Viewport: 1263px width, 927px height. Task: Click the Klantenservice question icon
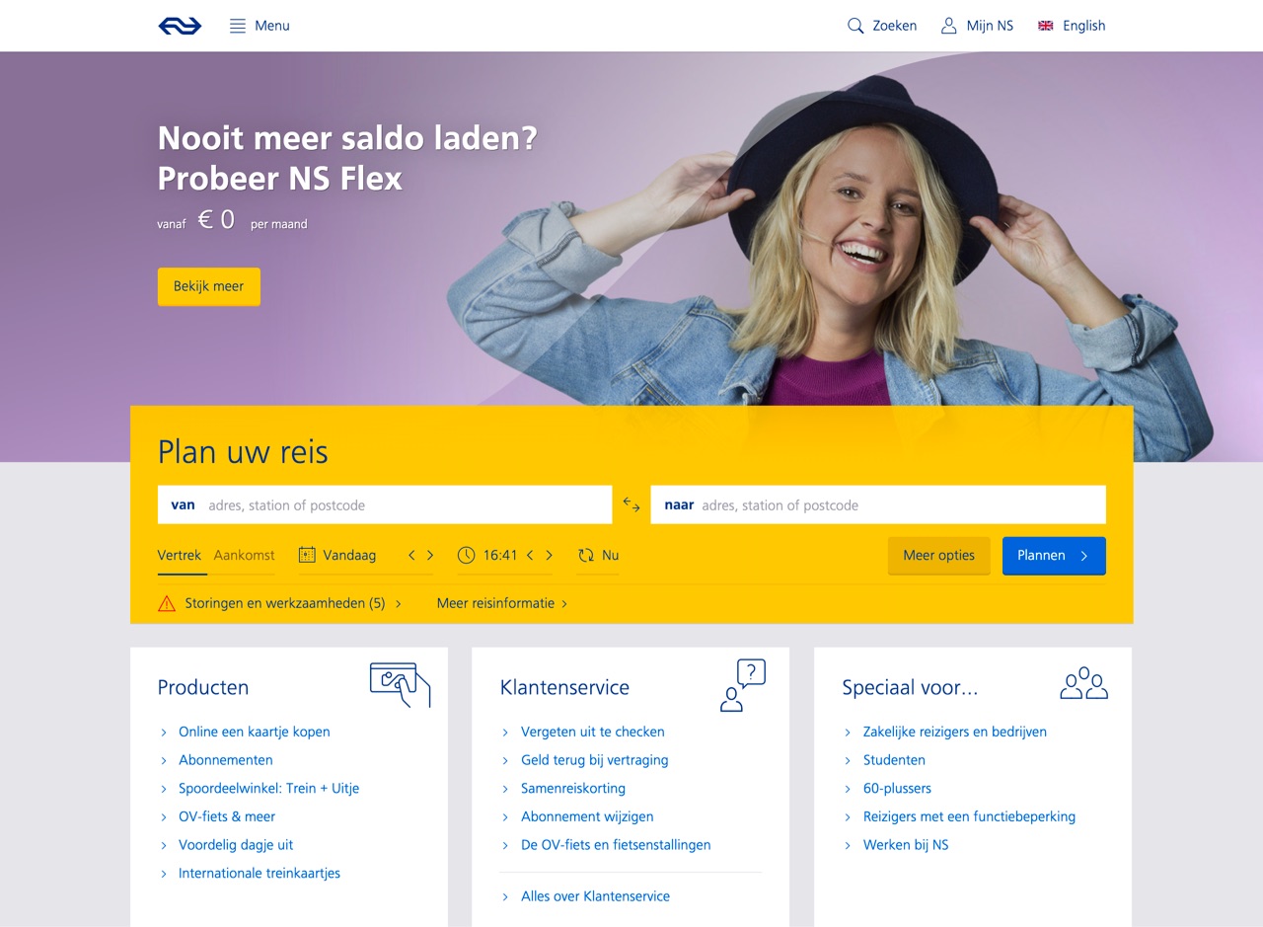tap(743, 685)
